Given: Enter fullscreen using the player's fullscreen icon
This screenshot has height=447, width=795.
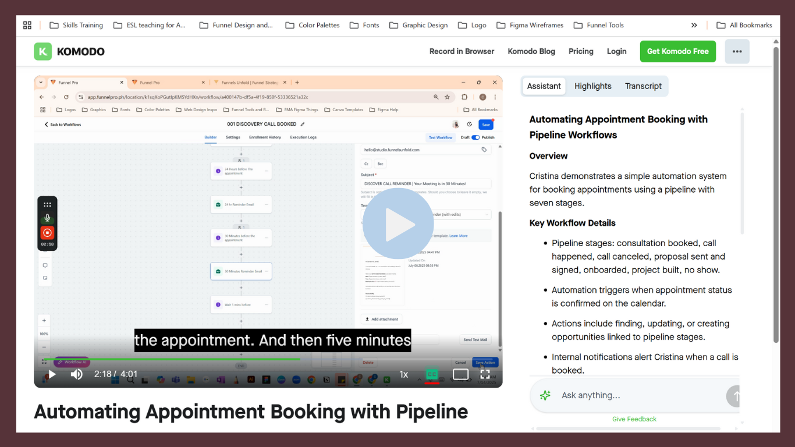Looking at the screenshot, I should point(485,374).
